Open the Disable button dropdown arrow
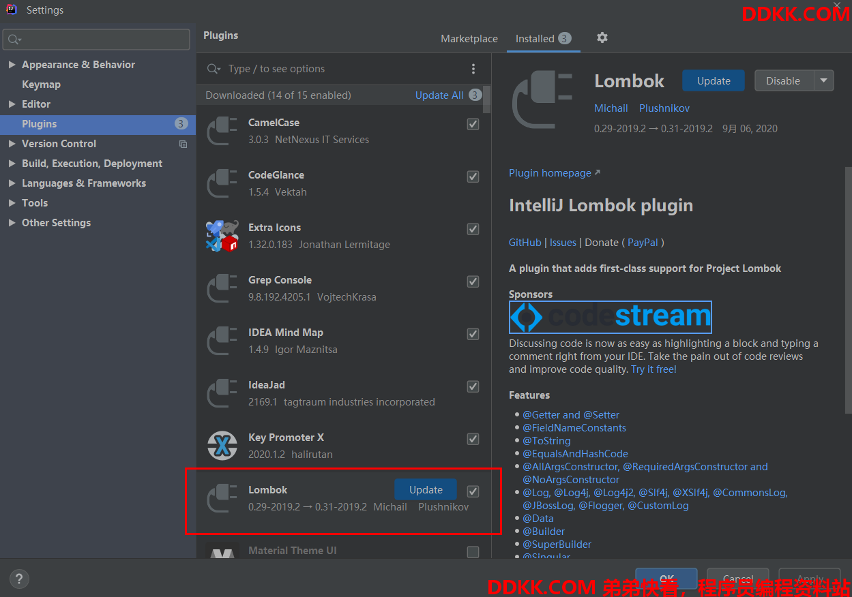The image size is (852, 597). [824, 80]
